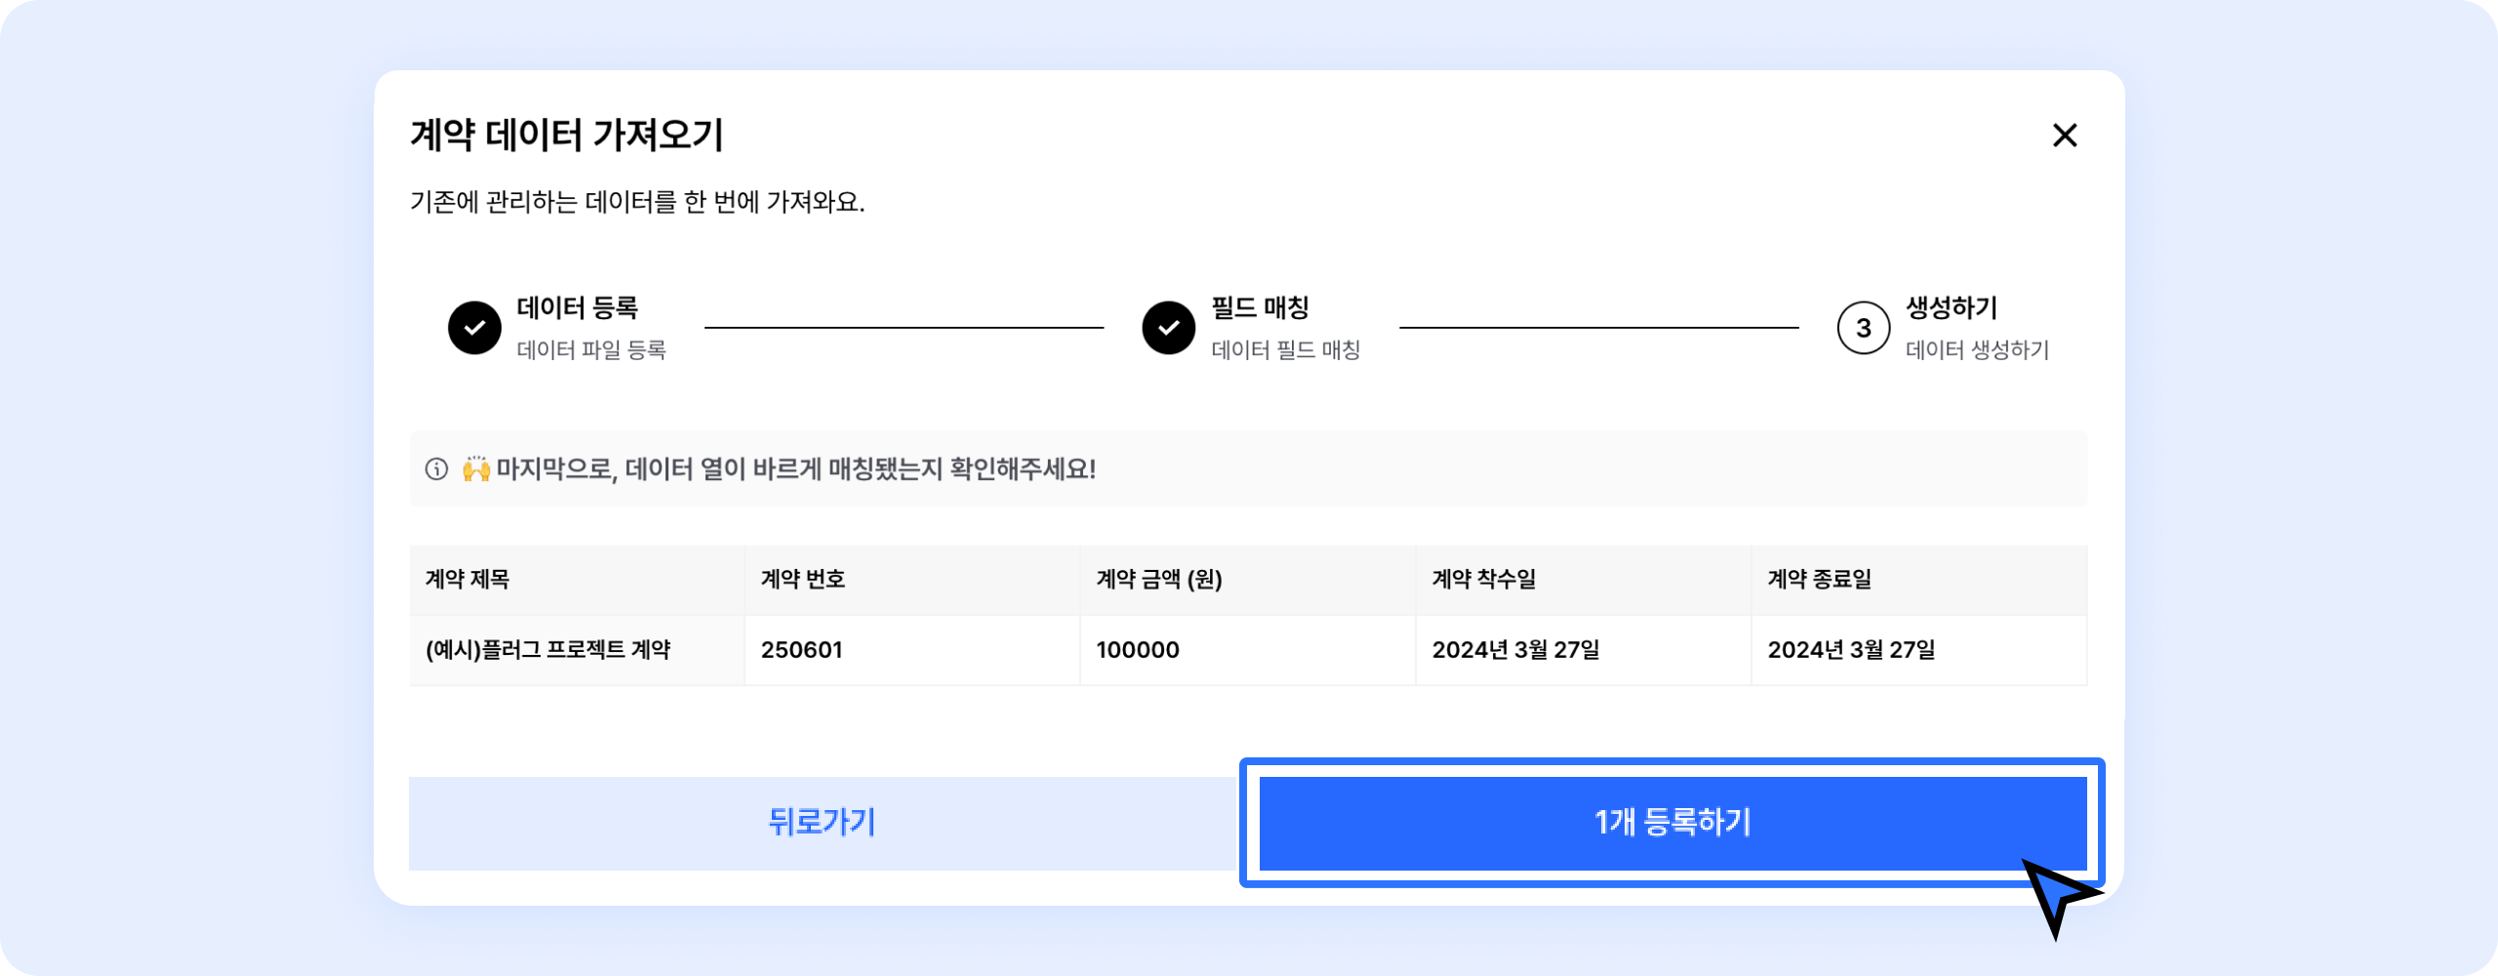2498x976 pixels.
Task: Select the 데이터 등록 step label
Action: [578, 308]
